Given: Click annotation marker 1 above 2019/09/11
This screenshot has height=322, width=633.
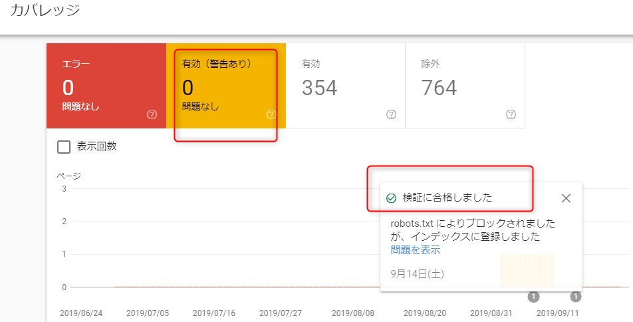Looking at the screenshot, I should click(575, 297).
